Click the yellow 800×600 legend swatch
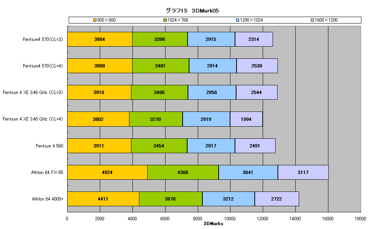This screenshot has width=369, height=229. coord(95,20)
